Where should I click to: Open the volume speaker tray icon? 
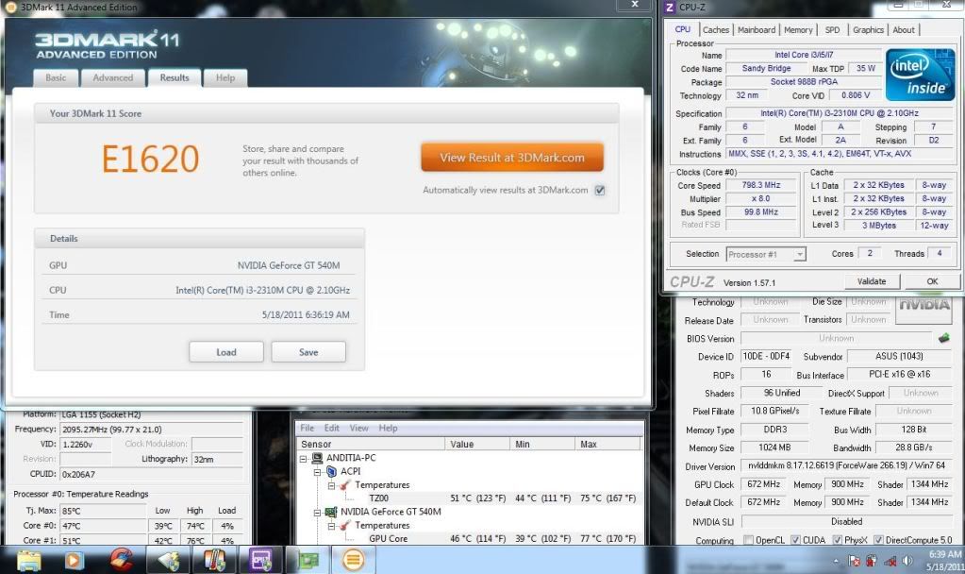coord(907,561)
